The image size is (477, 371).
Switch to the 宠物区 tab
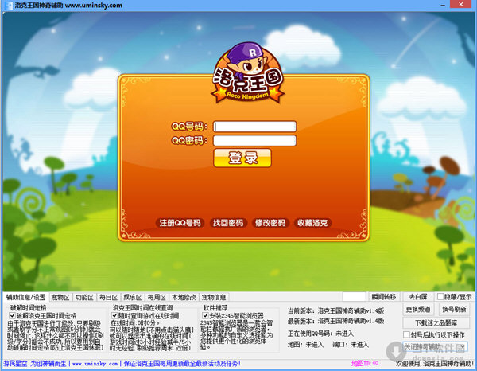tap(60, 297)
